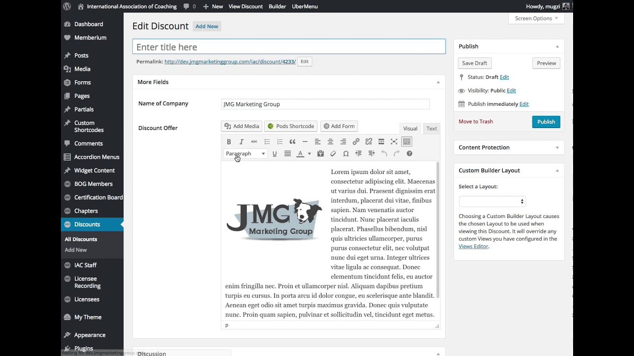Expand Screen Options panel
Image resolution: width=634 pixels, height=356 pixels.
tap(536, 18)
